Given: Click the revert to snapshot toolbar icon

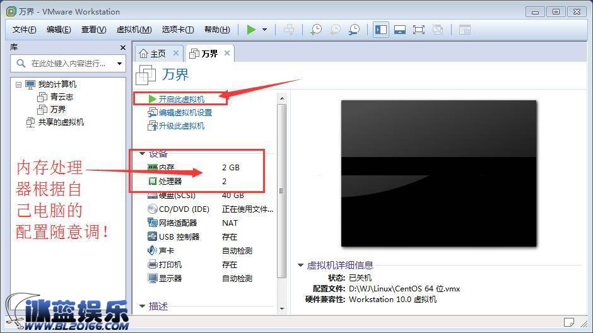Looking at the screenshot, I should click(x=335, y=30).
